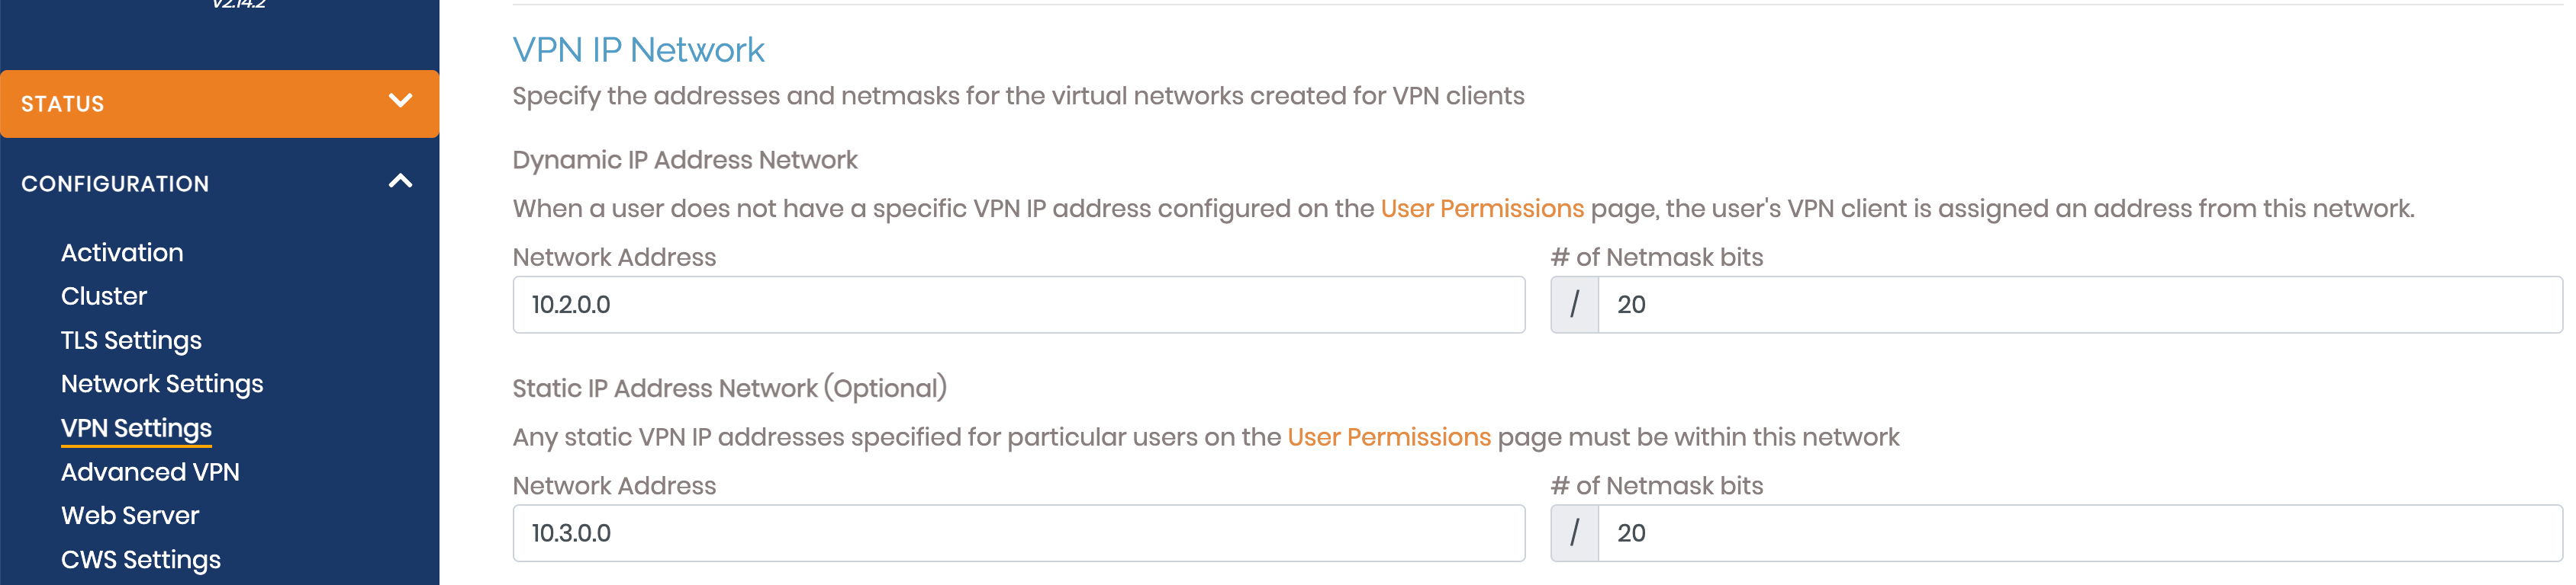Click the slash prefix of Static netmask

coord(1574,534)
